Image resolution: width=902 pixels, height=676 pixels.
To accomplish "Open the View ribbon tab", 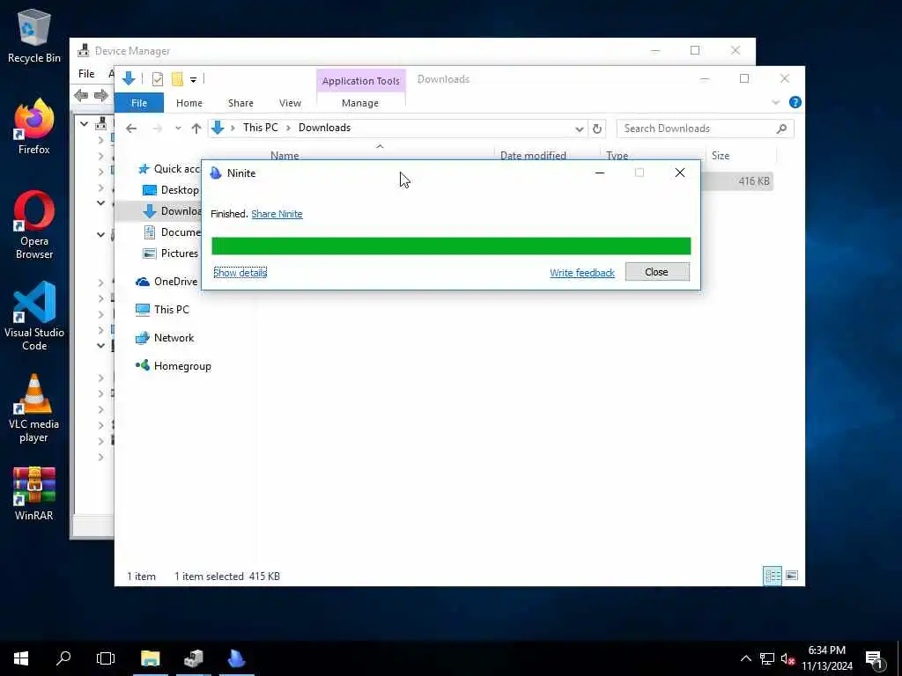I will pyautogui.click(x=290, y=103).
